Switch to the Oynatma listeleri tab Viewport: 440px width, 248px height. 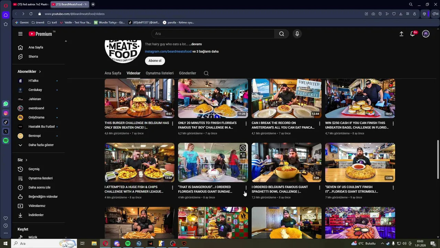[159, 73]
